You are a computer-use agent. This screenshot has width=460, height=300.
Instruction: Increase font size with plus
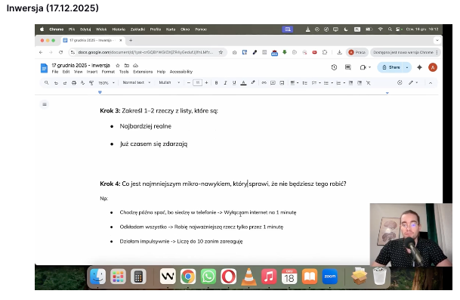(206, 83)
